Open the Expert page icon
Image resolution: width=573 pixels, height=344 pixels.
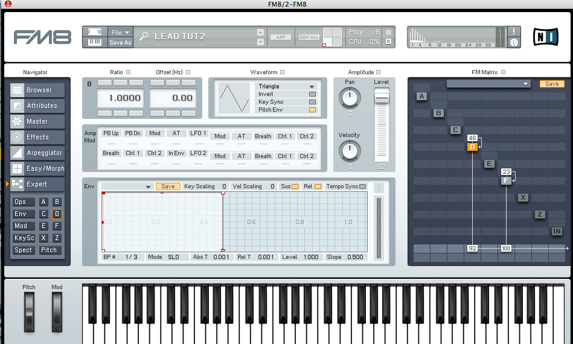(x=17, y=184)
